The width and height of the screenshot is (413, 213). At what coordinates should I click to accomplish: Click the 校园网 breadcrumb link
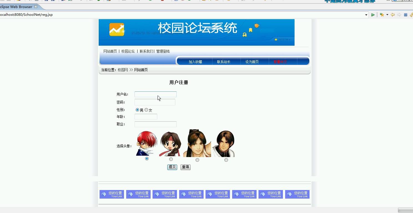pos(123,70)
